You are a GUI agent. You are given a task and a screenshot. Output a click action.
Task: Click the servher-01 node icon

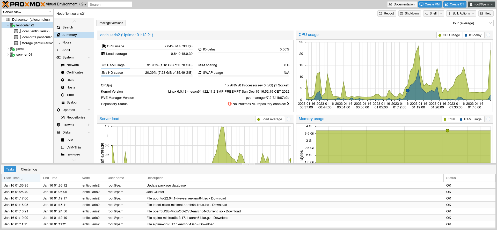click(x=12, y=55)
